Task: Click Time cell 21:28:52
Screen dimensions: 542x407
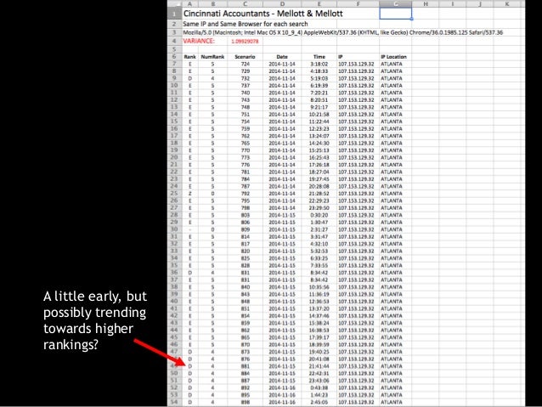Action: [x=319, y=194]
